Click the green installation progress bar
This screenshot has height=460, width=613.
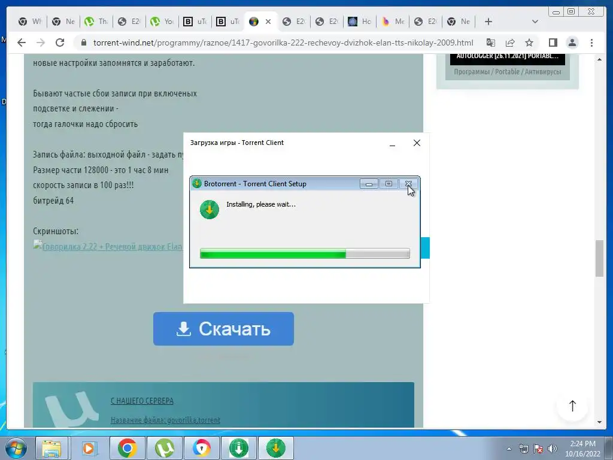[x=305, y=253]
